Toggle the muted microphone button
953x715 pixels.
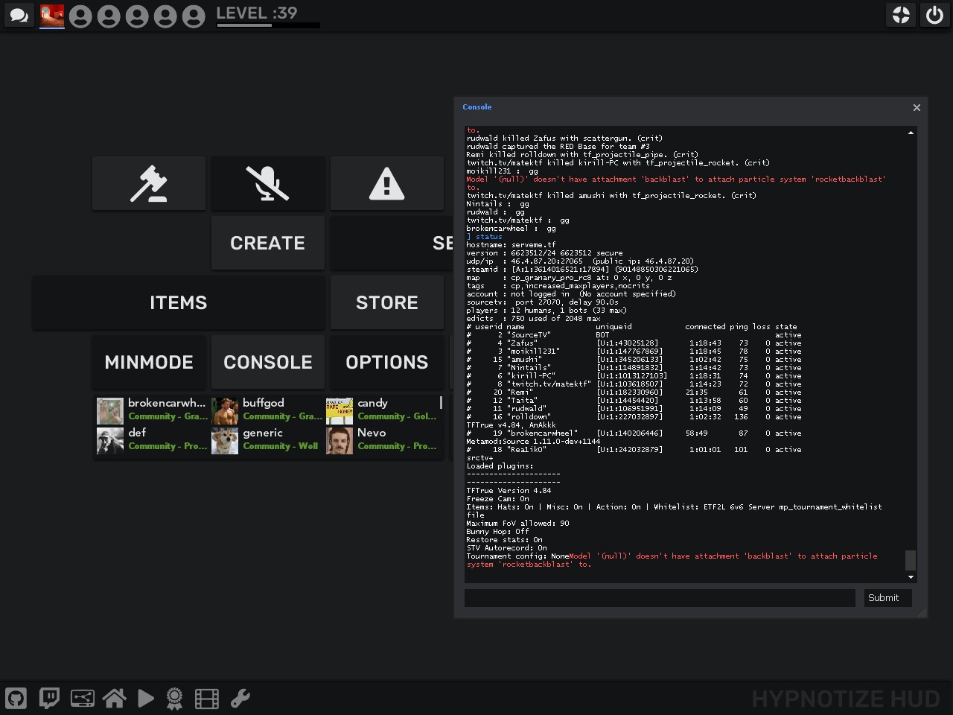click(268, 183)
